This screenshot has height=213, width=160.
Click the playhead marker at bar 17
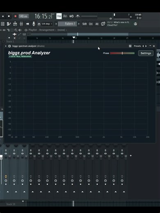pyautogui.click(x=74, y=37)
